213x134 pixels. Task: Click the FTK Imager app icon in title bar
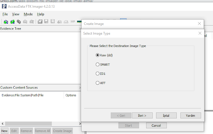click(4, 6)
